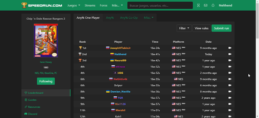This screenshot has width=259, height=118.
Task: Click the Resources link-chain sidebar icon
Action: (26, 107)
